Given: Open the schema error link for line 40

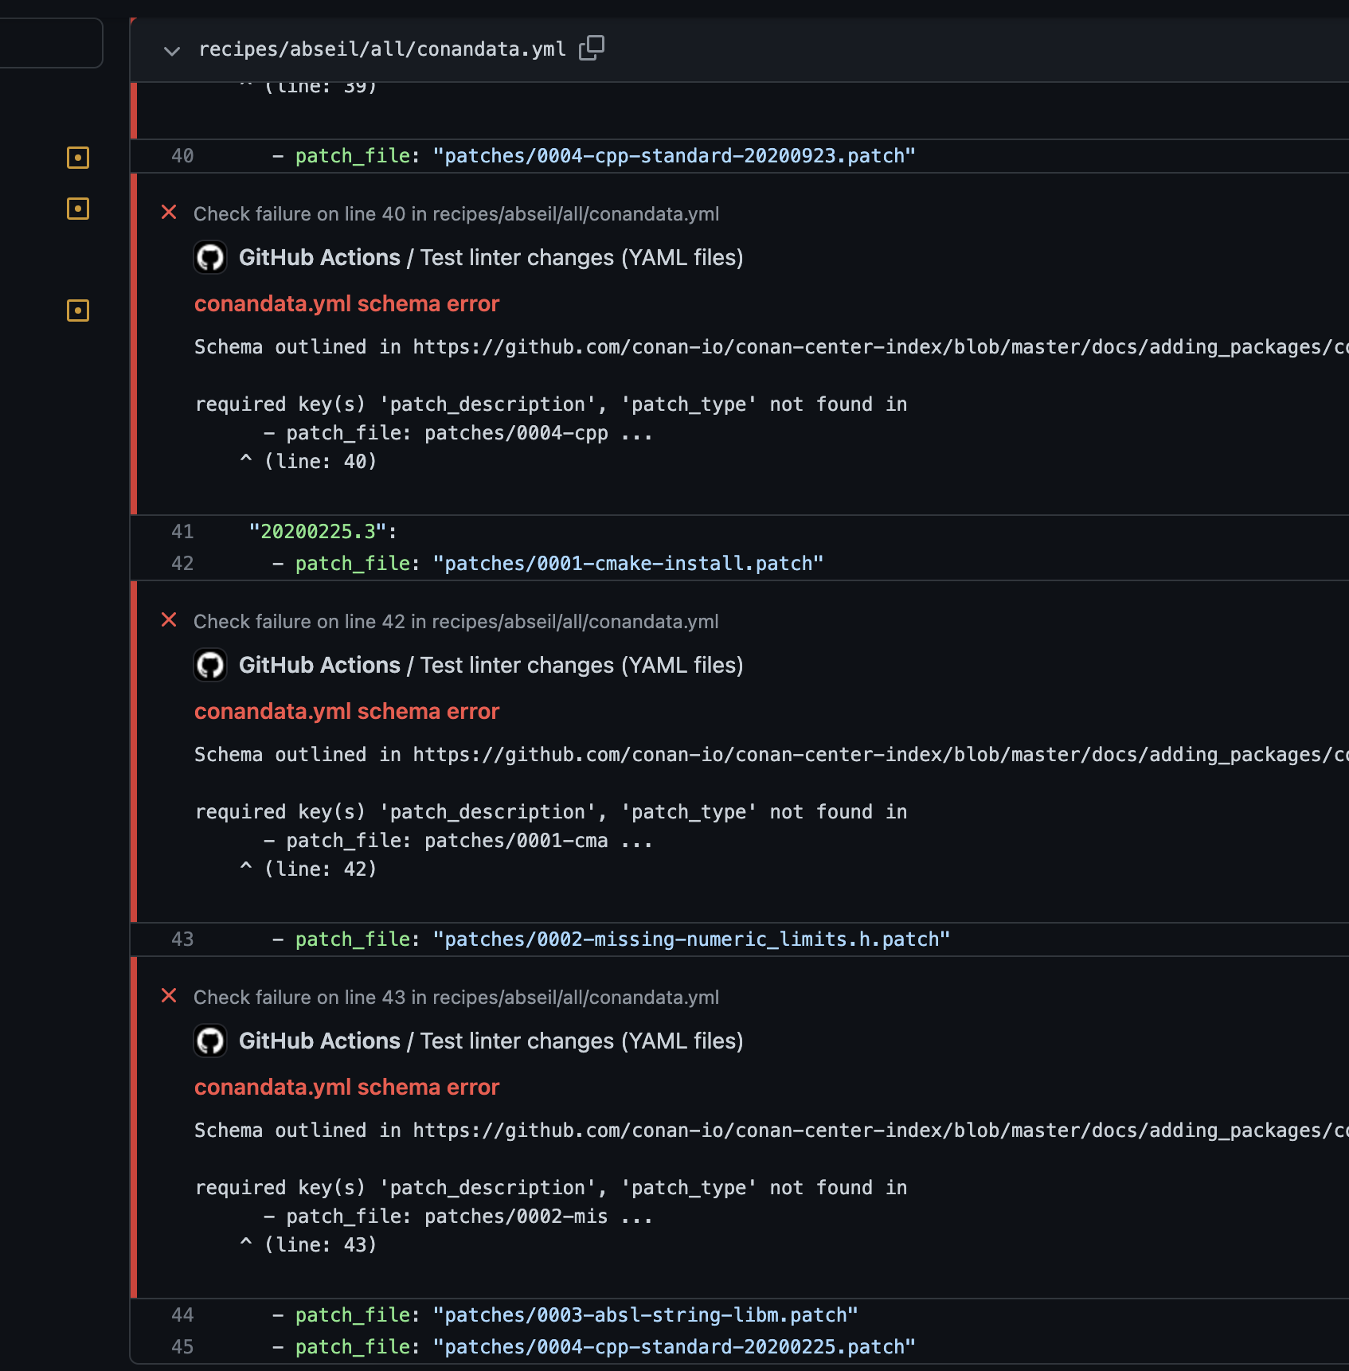Looking at the screenshot, I should 347,303.
